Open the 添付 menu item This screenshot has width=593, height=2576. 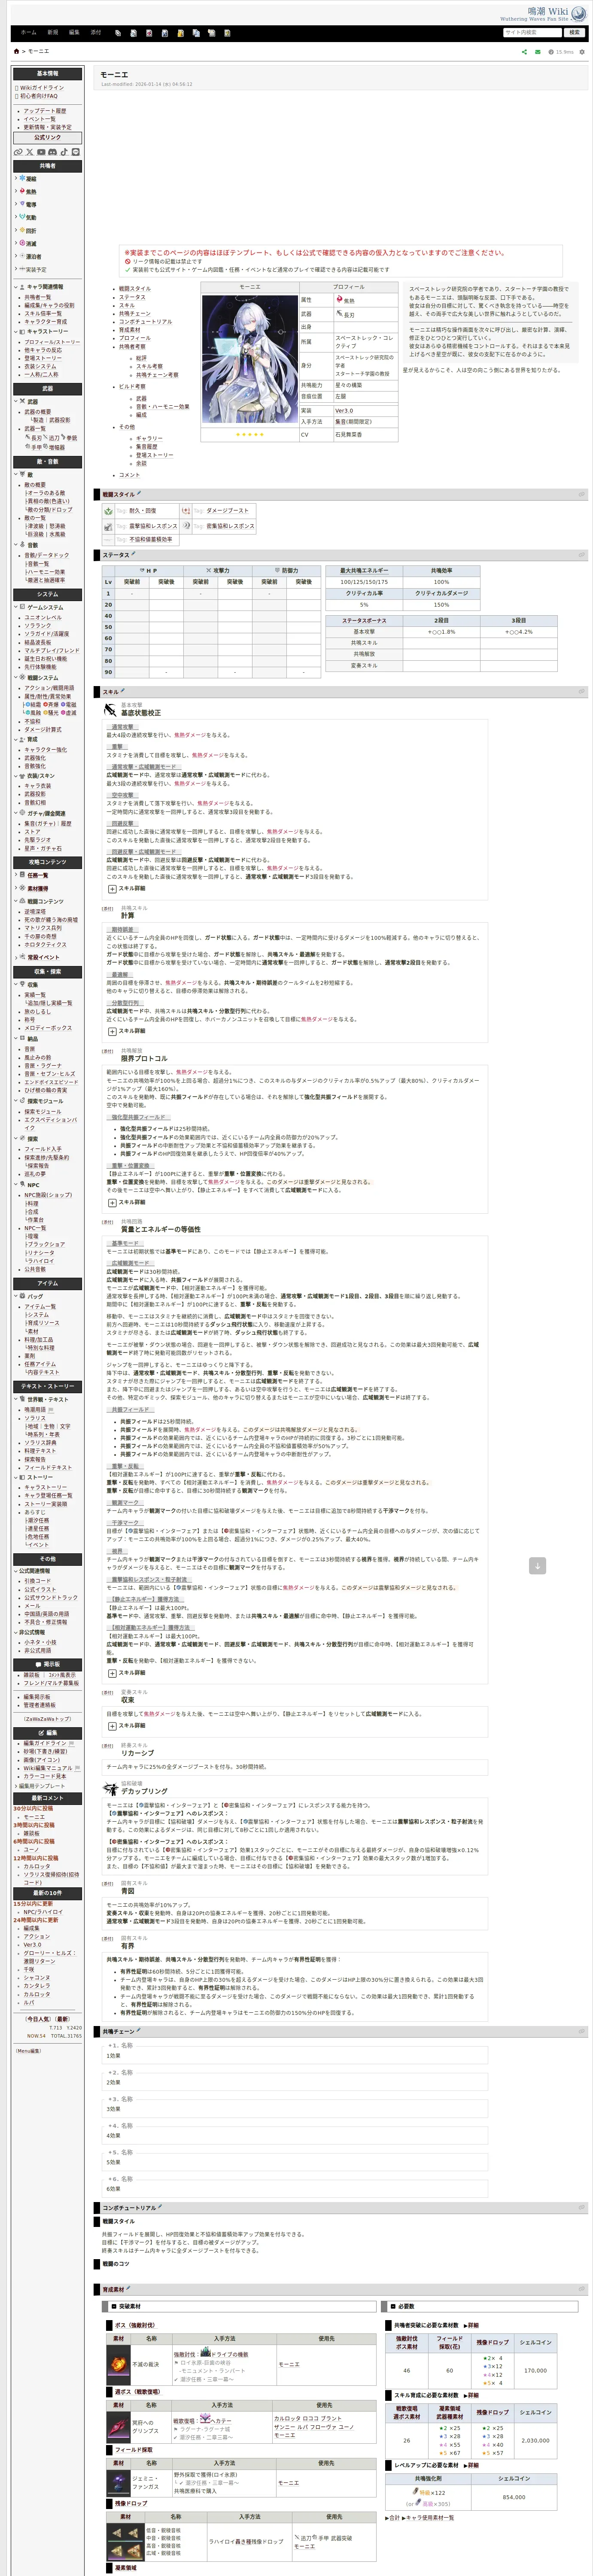[96, 32]
